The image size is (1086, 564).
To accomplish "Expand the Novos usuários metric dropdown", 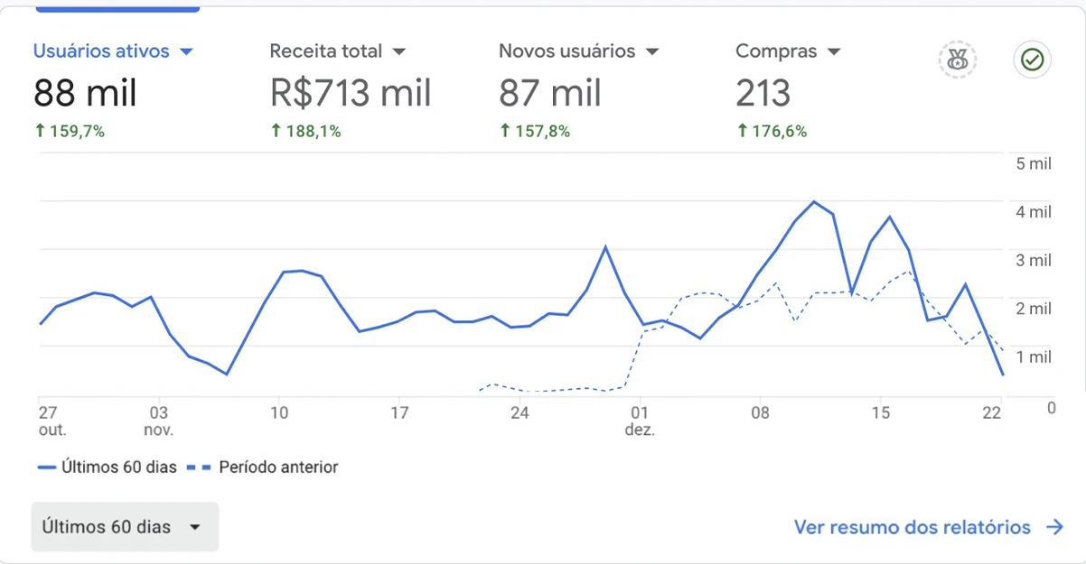I will pos(652,52).
